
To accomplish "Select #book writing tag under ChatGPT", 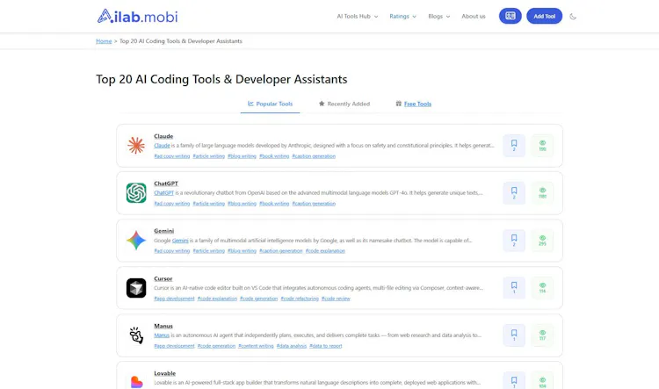I will (274, 204).
